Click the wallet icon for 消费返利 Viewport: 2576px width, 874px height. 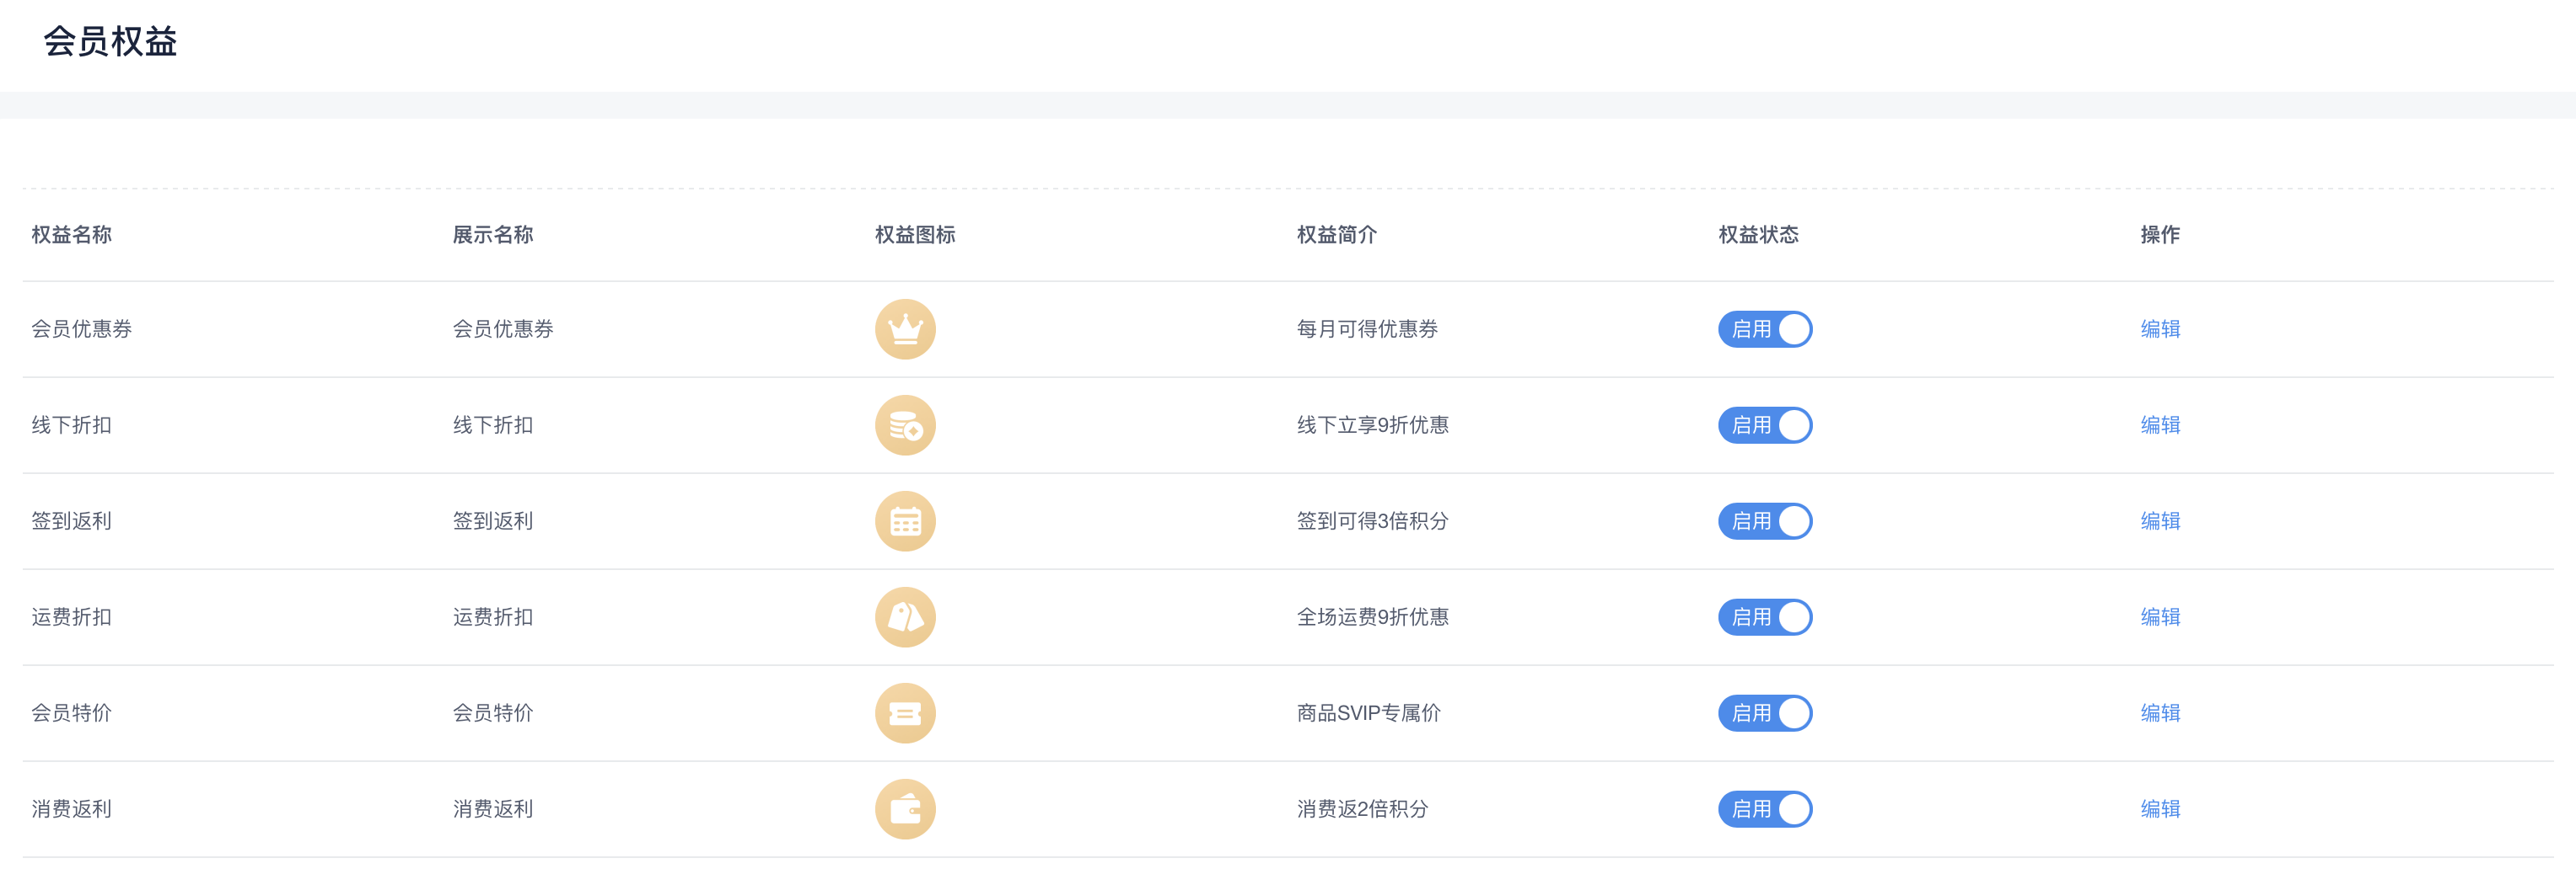(x=905, y=808)
